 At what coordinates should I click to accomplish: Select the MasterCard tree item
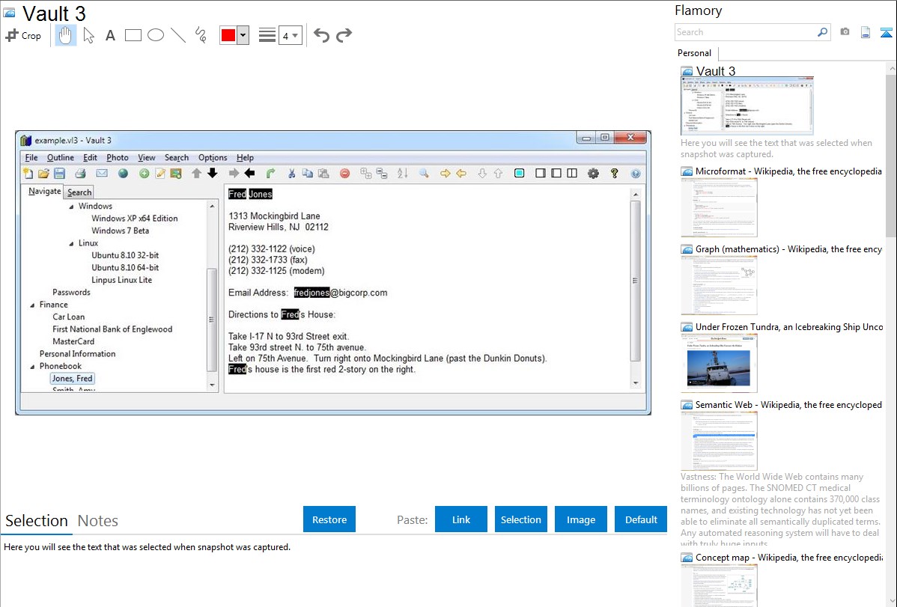73,341
